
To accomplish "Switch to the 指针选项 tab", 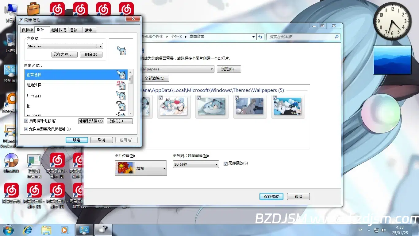I will coord(59,30).
